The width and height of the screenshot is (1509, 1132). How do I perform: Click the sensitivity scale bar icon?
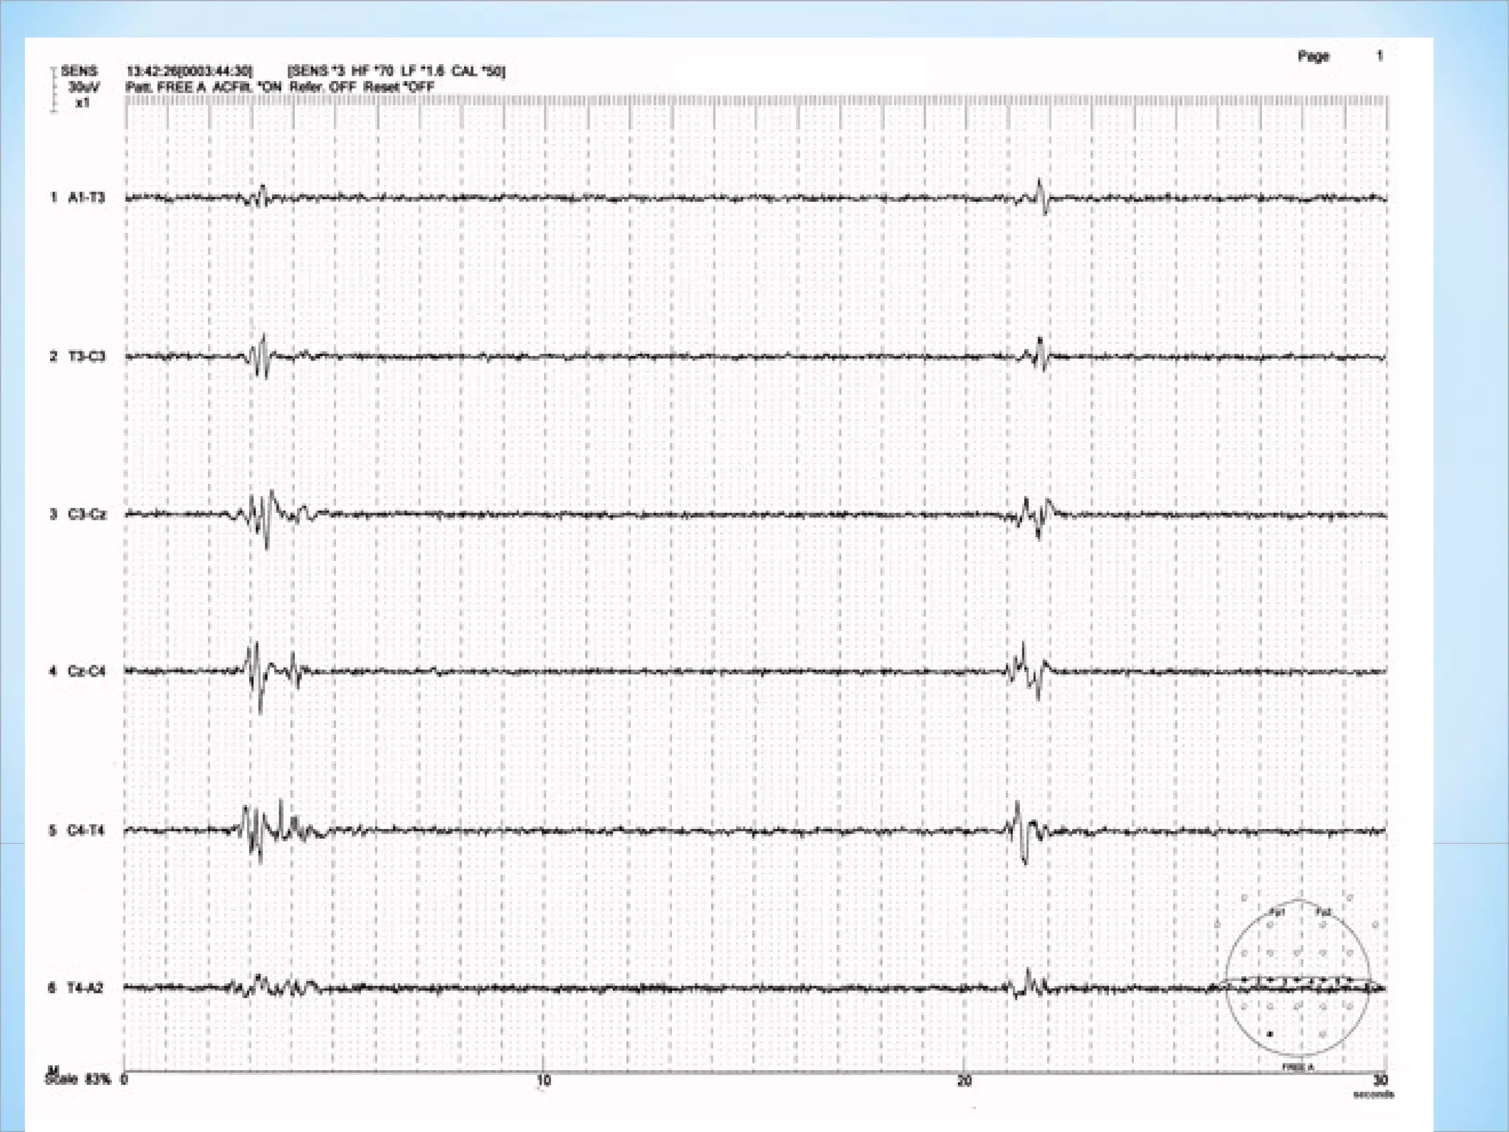coord(53,90)
